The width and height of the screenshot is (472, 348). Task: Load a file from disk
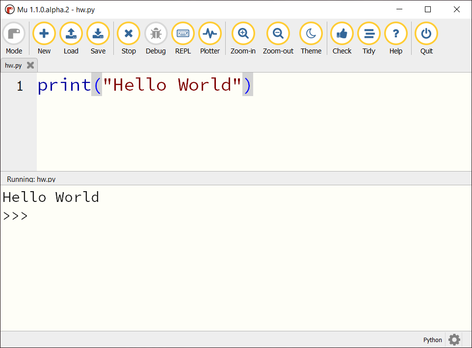71,38
